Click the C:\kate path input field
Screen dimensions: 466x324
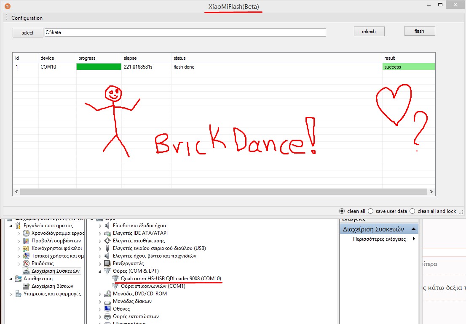(185, 32)
